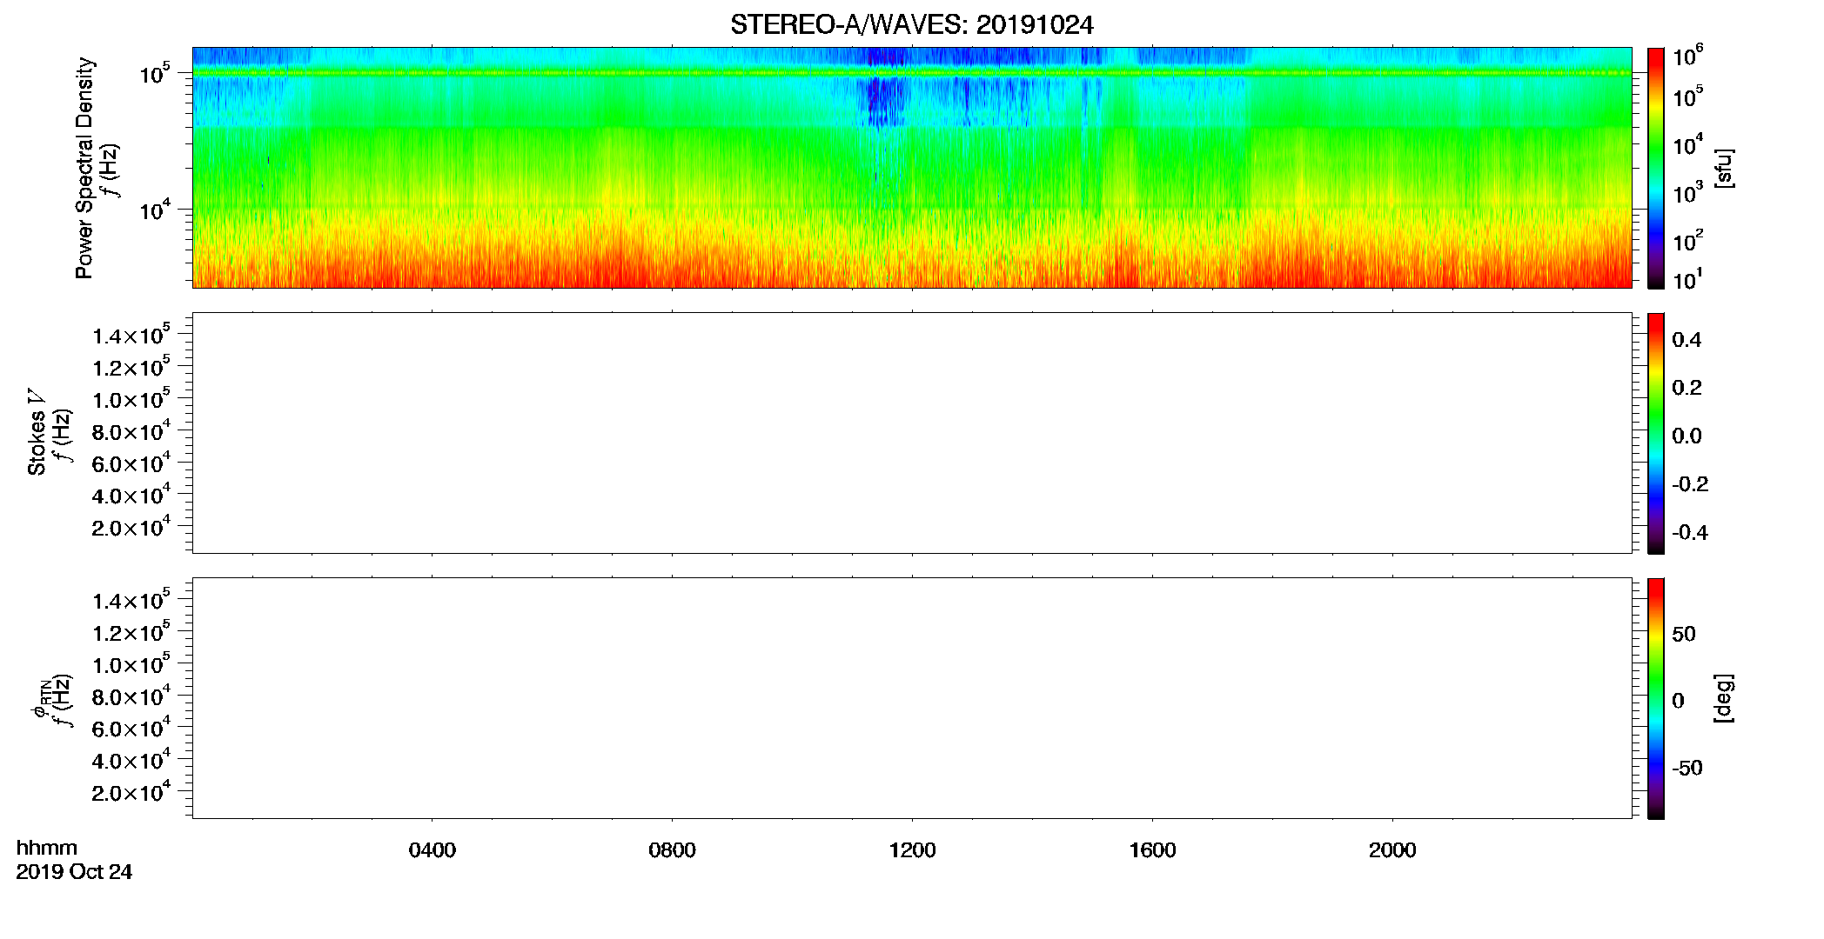Select the 0400 time tick label
The image size is (1824, 939).
click(x=433, y=850)
